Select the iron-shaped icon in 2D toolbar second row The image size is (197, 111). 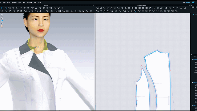tap(116, 11)
